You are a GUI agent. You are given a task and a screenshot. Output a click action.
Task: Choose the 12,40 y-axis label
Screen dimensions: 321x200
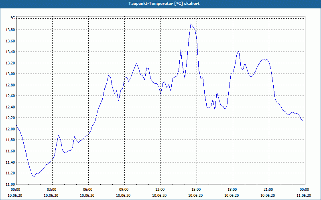(11, 107)
